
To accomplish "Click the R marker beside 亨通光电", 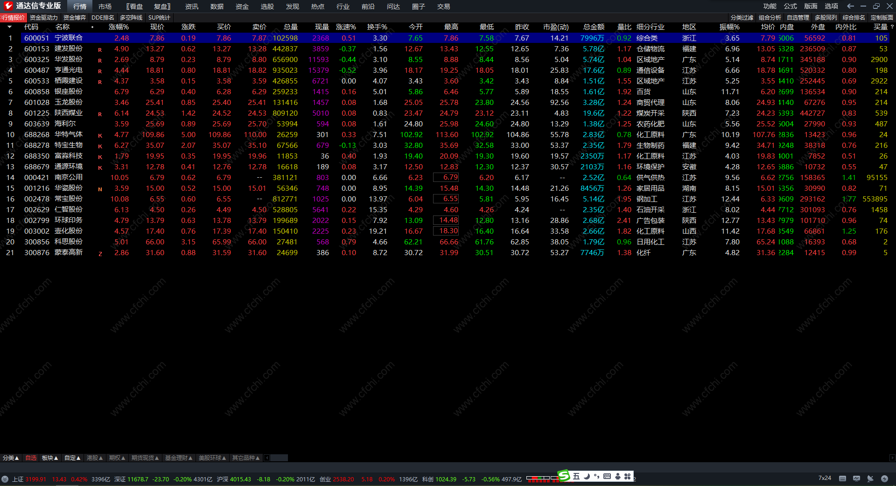I will coord(100,71).
